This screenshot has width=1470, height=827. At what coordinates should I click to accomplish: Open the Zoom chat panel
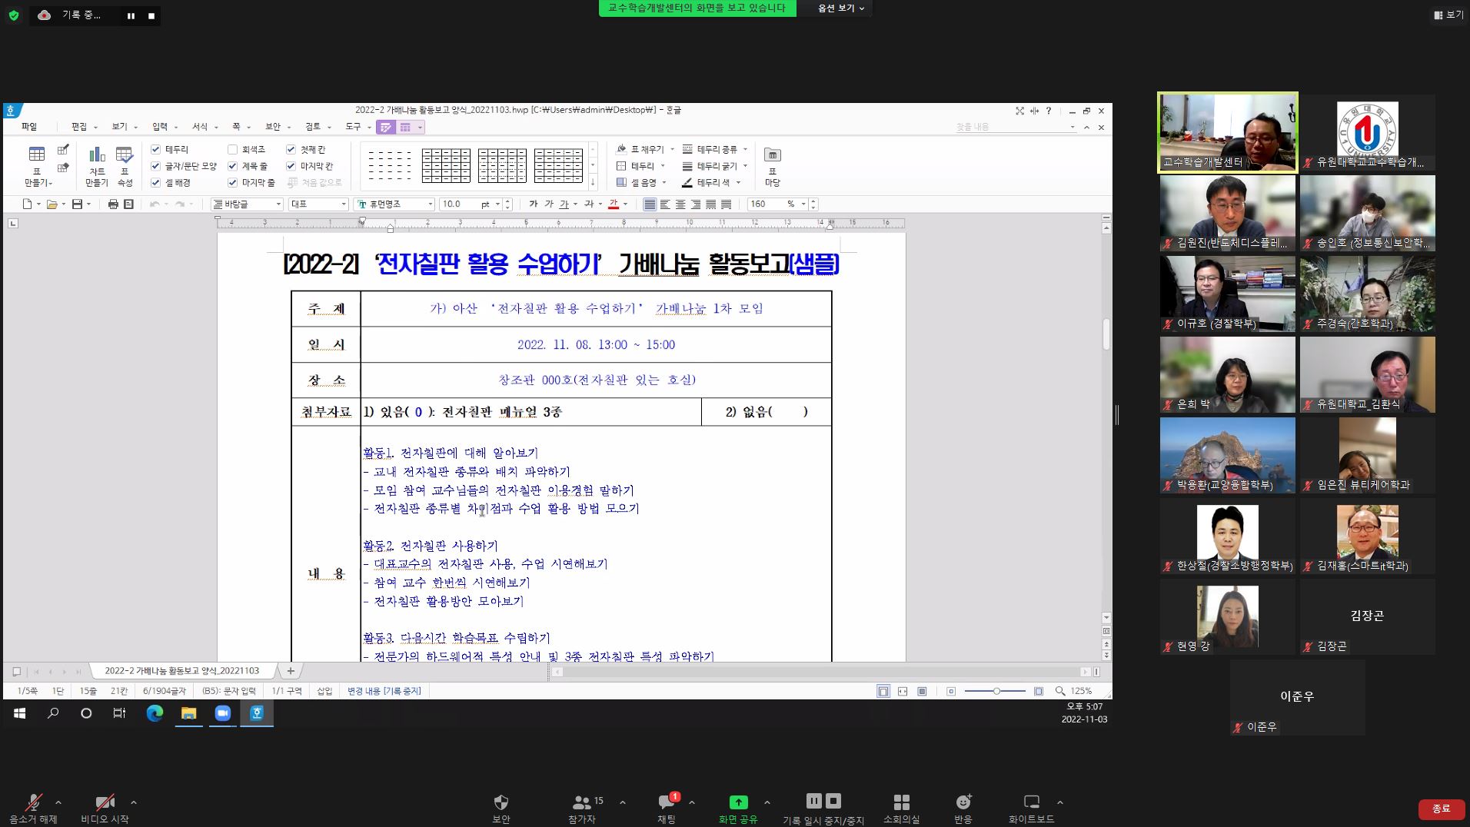pyautogui.click(x=667, y=807)
